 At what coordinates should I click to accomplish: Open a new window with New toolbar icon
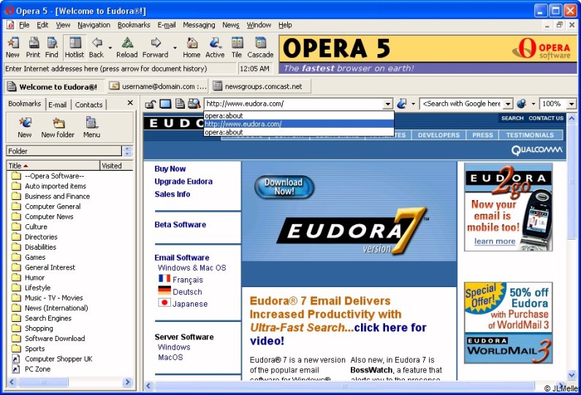(12, 47)
